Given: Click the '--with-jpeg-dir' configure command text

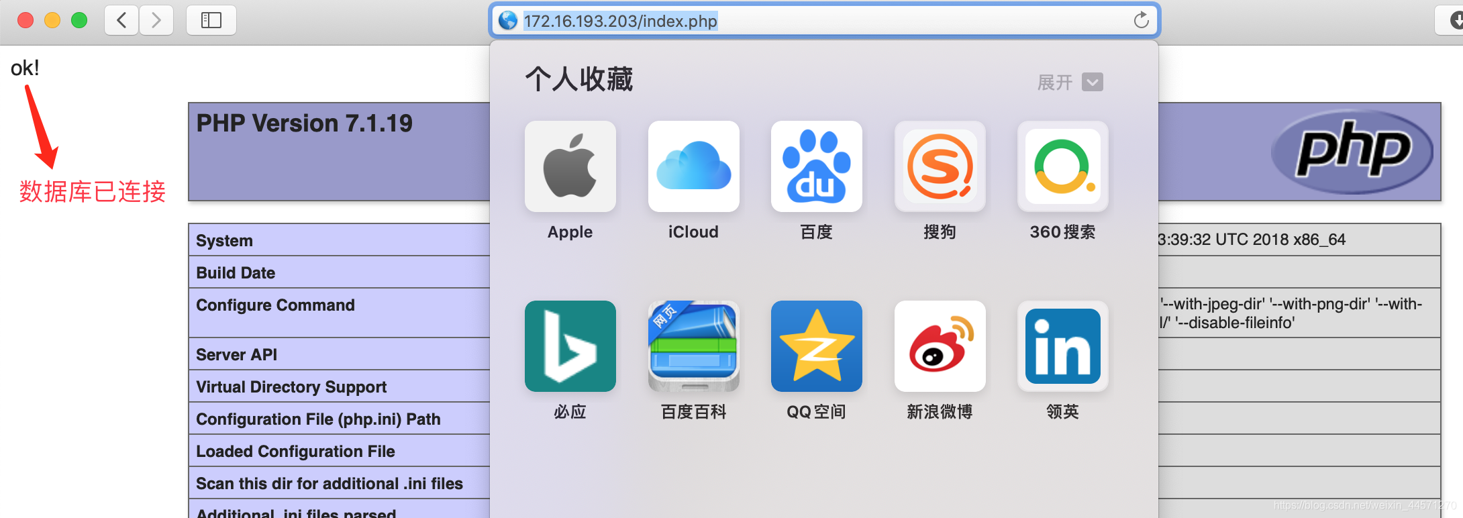Looking at the screenshot, I should coord(1213,304).
